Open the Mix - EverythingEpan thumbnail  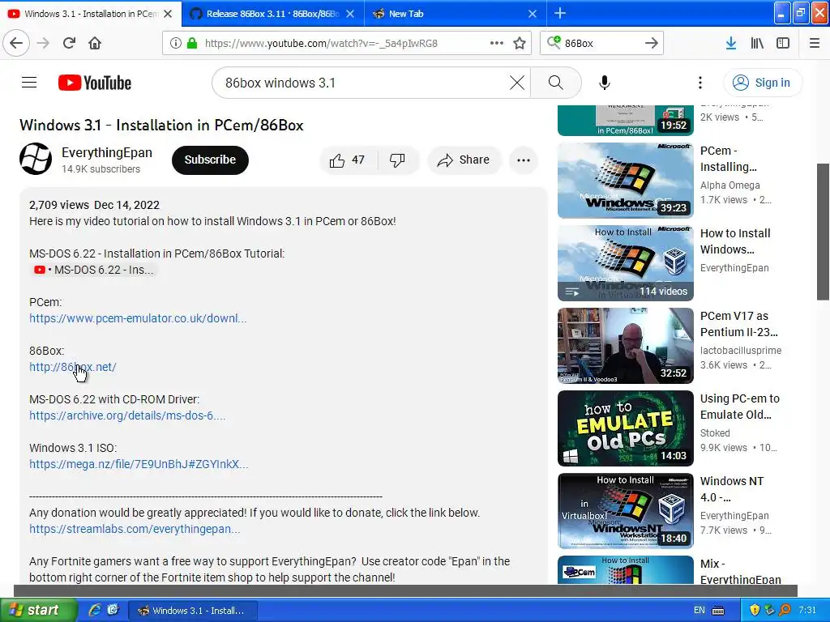point(625,569)
